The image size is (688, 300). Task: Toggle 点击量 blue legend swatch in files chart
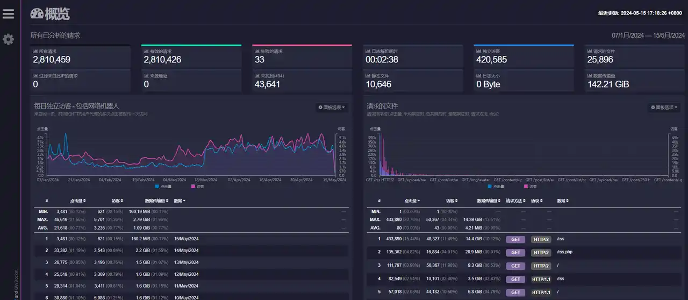[490, 187]
